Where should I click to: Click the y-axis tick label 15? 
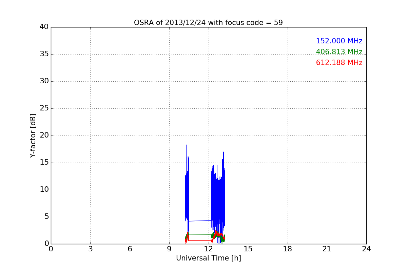tap(44, 163)
